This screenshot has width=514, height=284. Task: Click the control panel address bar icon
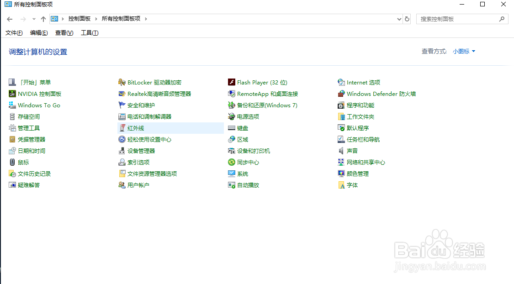pyautogui.click(x=54, y=19)
